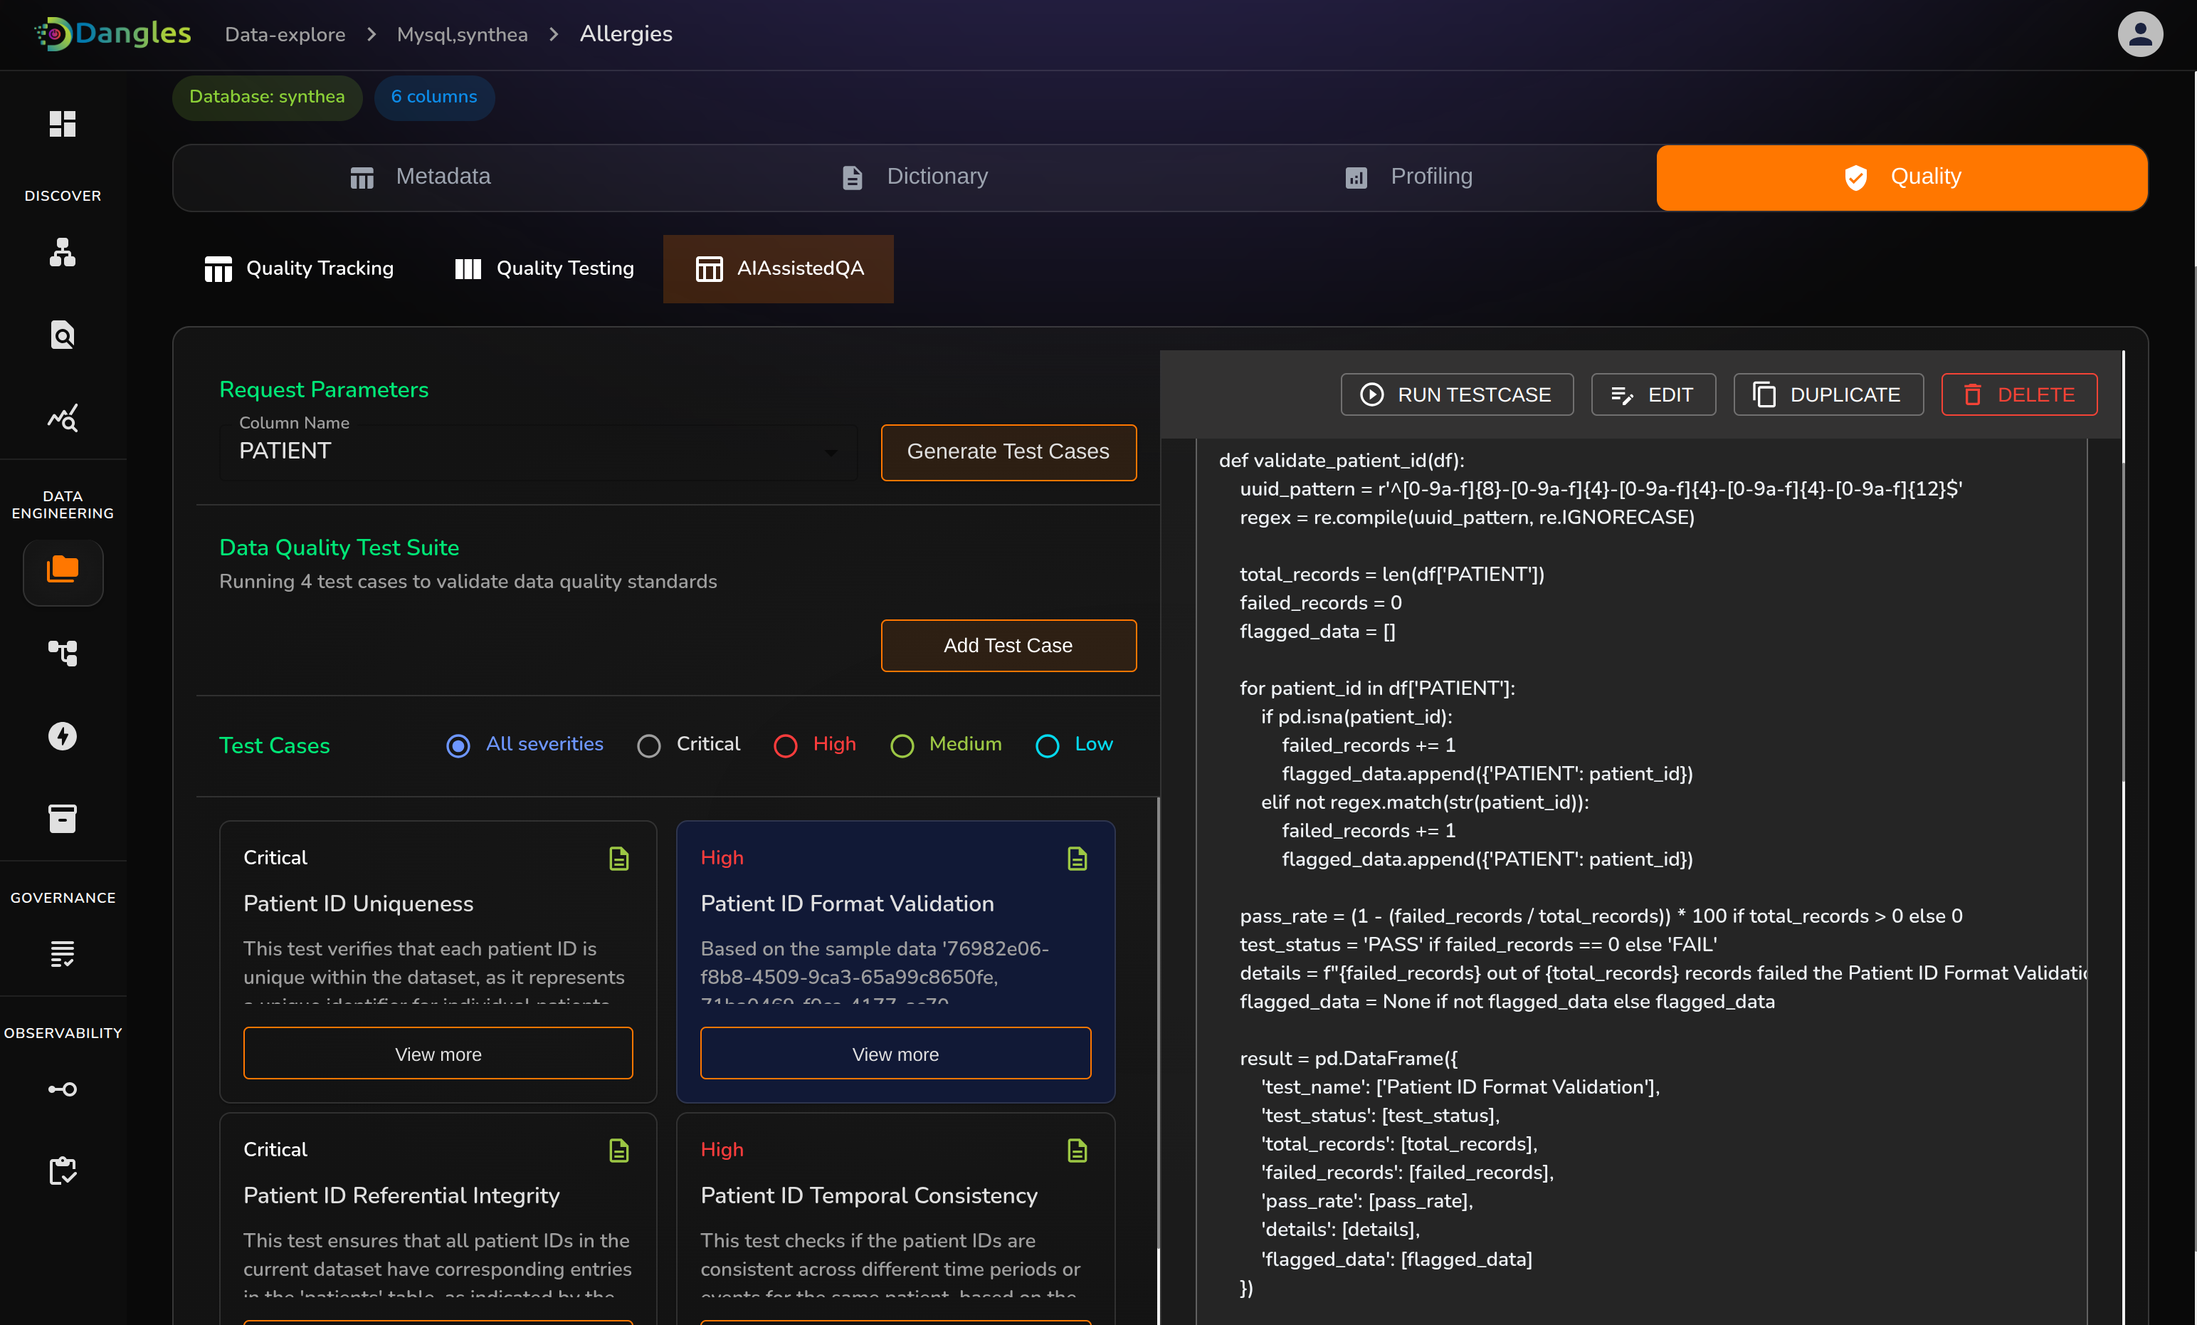Click the user profile avatar icon
This screenshot has width=2197, height=1325.
pyautogui.click(x=2140, y=34)
